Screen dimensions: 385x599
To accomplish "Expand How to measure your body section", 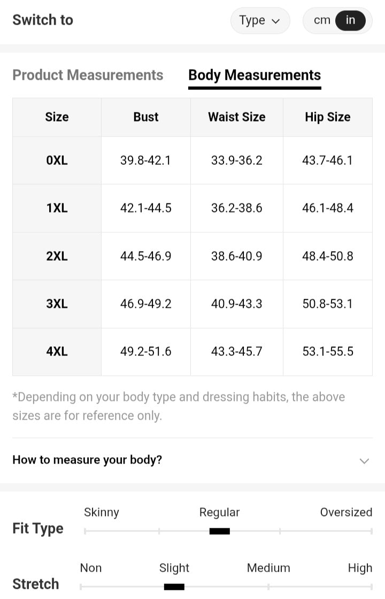I will click(x=87, y=460).
